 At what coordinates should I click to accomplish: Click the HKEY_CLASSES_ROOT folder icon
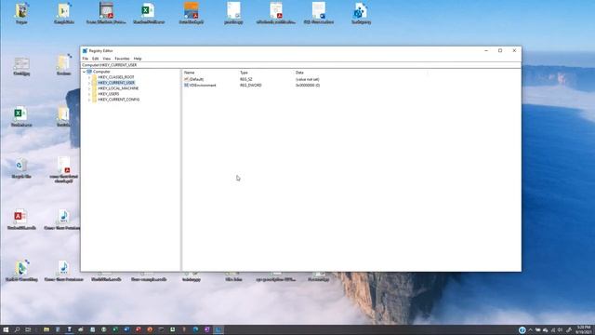tap(94, 77)
